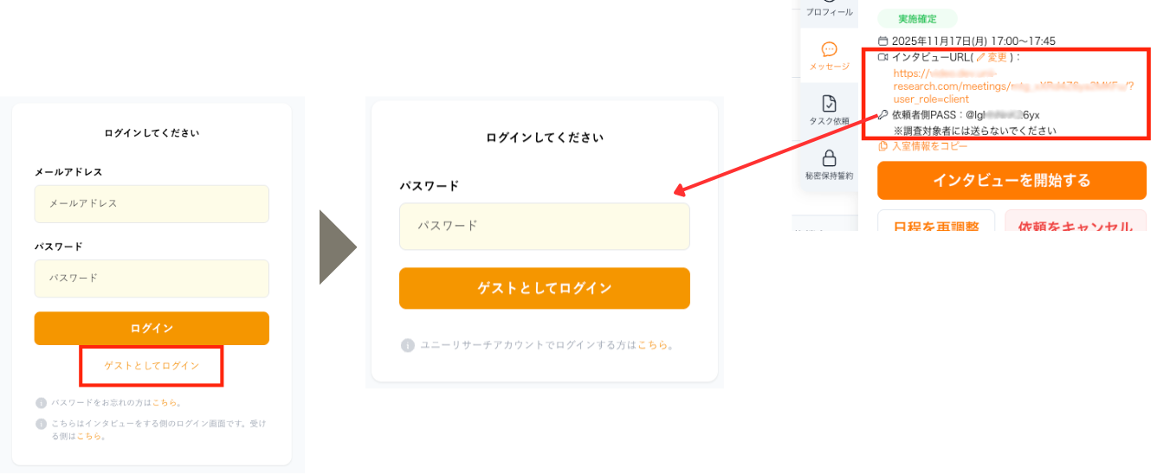
Task: Click the インタビューを開始する button
Action: point(1012,181)
